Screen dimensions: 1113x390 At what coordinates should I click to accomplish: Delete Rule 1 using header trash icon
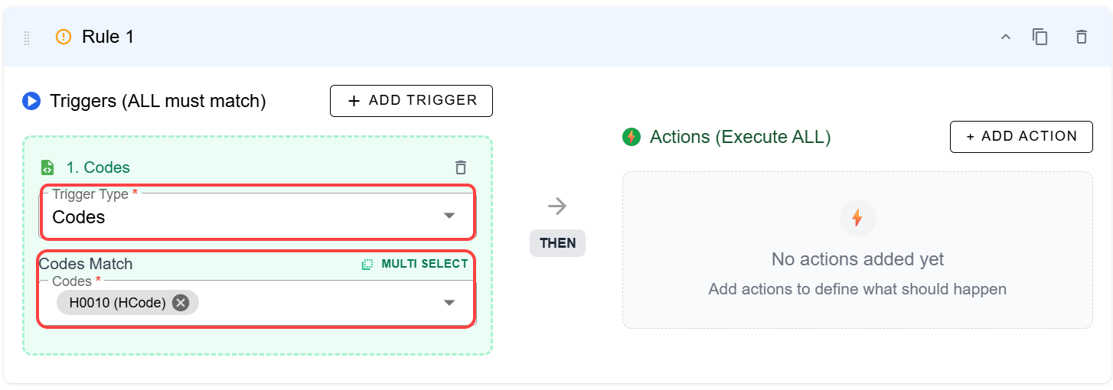tap(1081, 37)
